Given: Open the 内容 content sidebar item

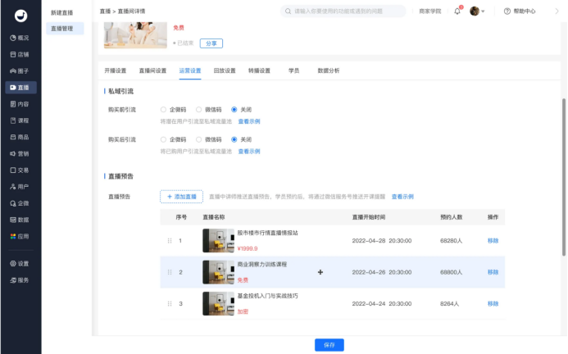Looking at the screenshot, I should click(20, 104).
